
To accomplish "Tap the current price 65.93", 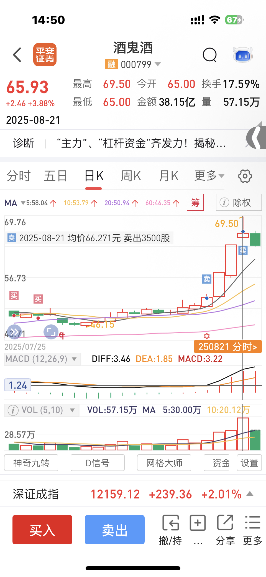I will [x=27, y=87].
